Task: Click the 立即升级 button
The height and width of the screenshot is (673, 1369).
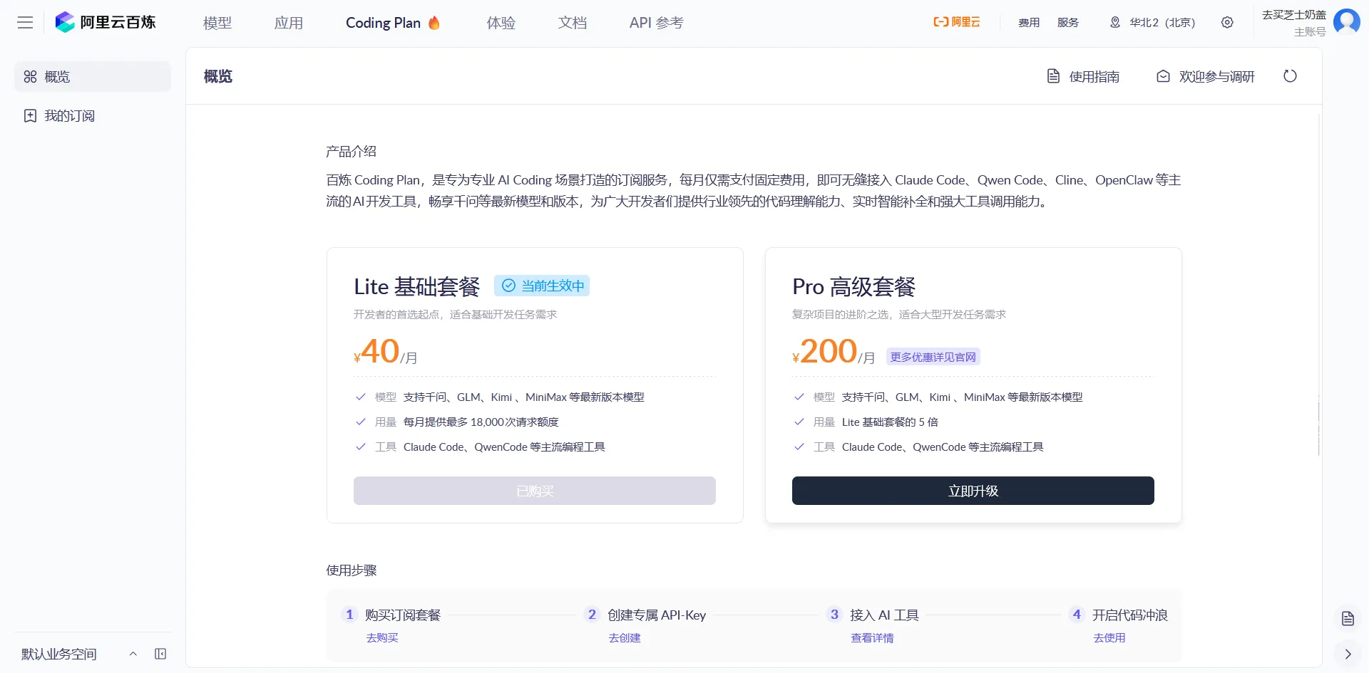Action: [973, 491]
